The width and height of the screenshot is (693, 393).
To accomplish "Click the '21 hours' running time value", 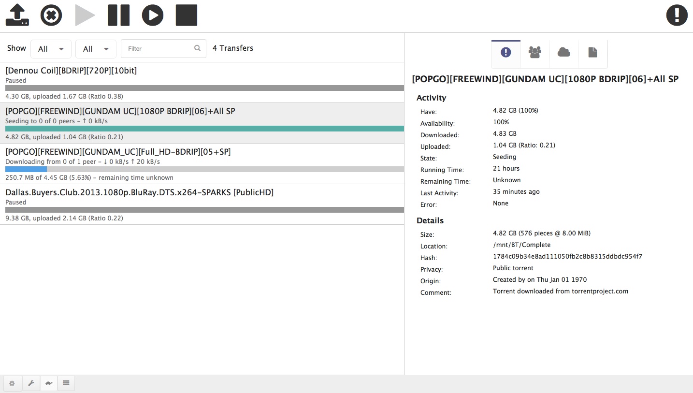I will tap(506, 169).
